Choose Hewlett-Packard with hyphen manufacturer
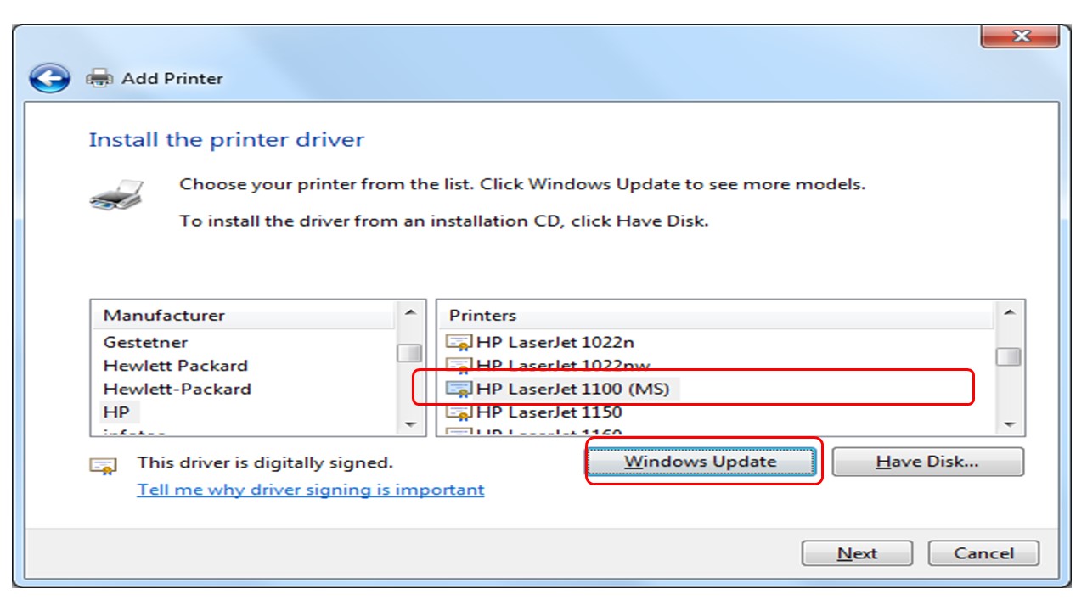1087x611 pixels. (177, 390)
